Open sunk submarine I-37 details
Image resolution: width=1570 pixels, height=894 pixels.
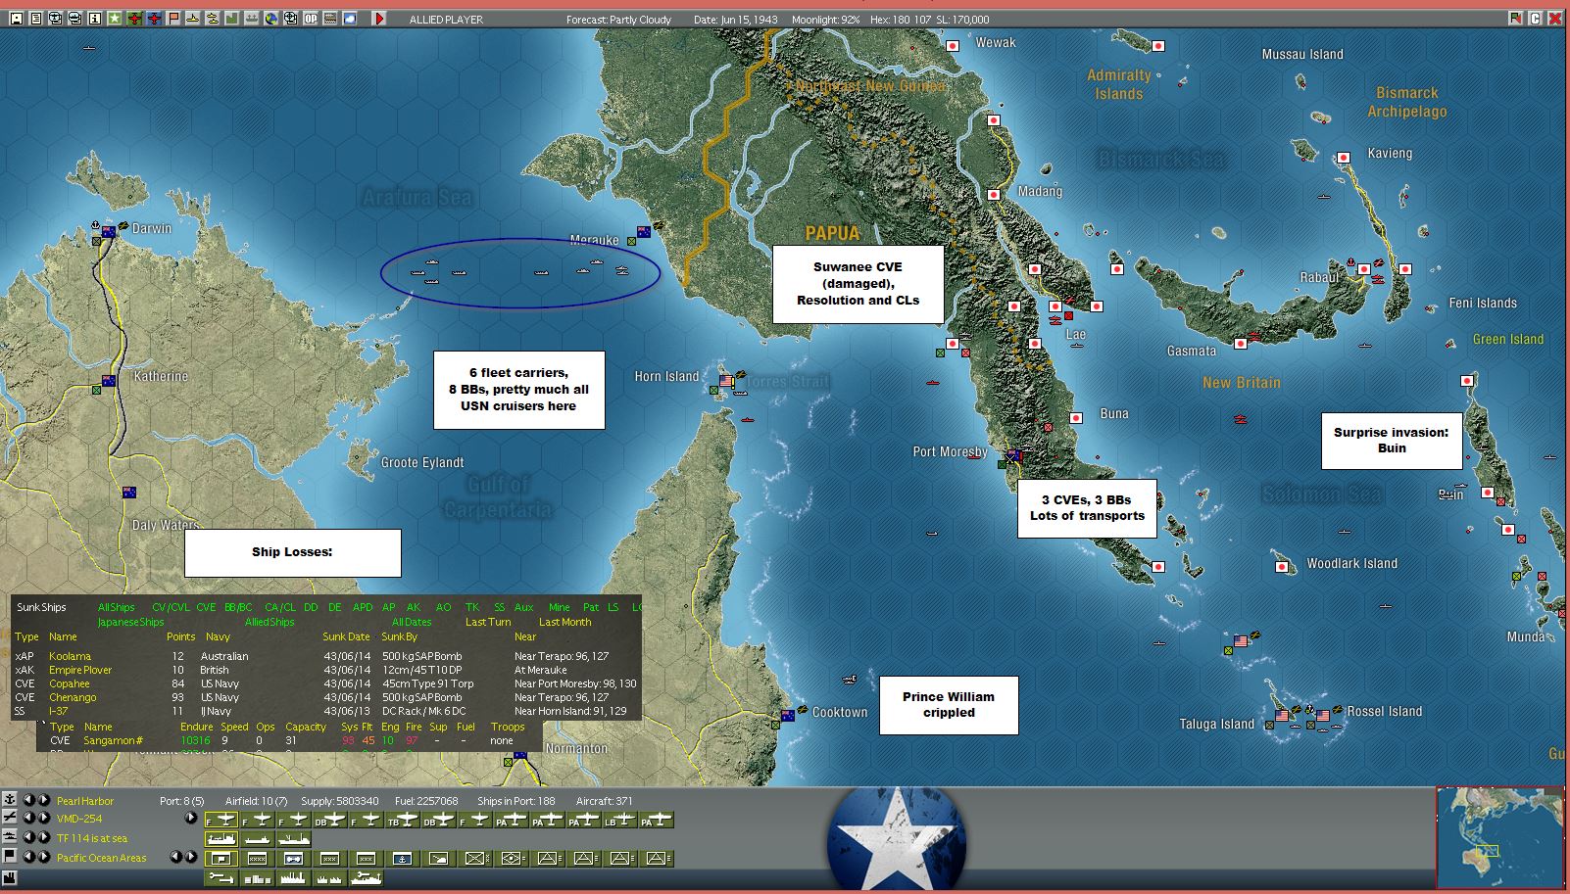[59, 711]
